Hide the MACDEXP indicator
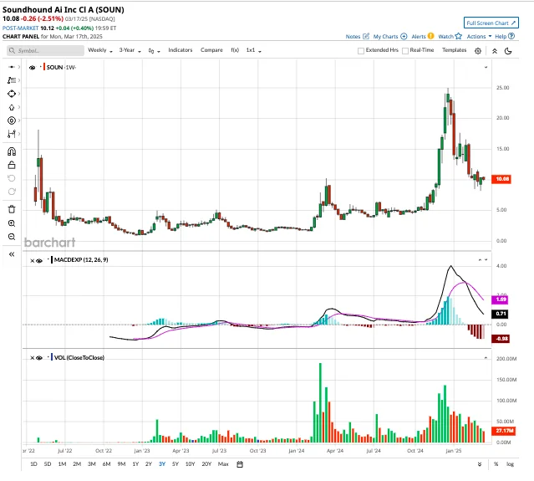 [39, 261]
